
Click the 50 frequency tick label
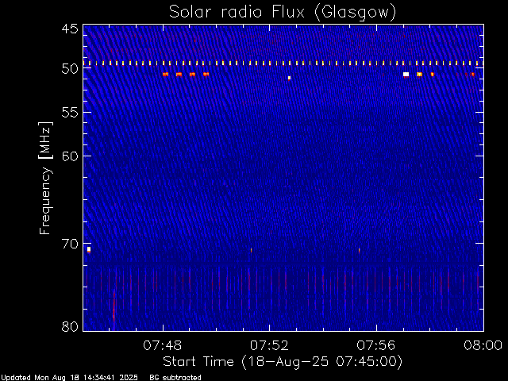70,69
